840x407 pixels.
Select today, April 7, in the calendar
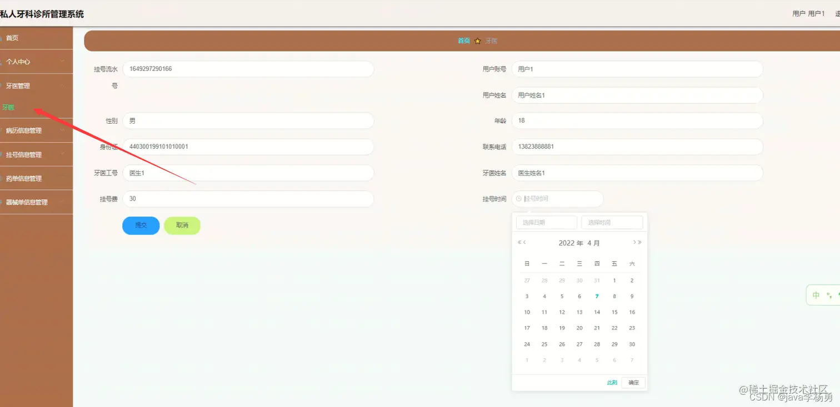click(597, 297)
